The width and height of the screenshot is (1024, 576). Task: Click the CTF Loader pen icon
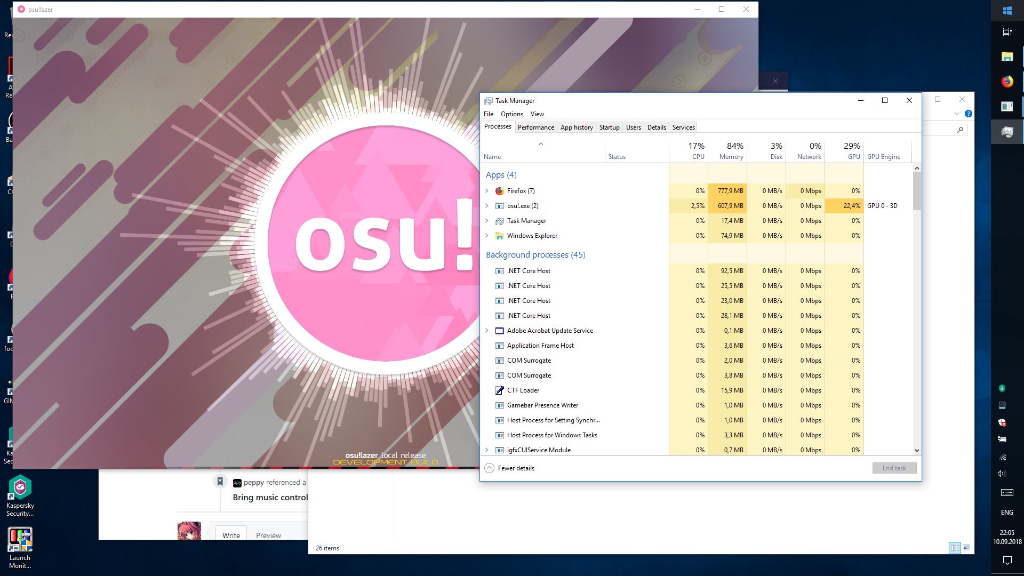tap(500, 390)
